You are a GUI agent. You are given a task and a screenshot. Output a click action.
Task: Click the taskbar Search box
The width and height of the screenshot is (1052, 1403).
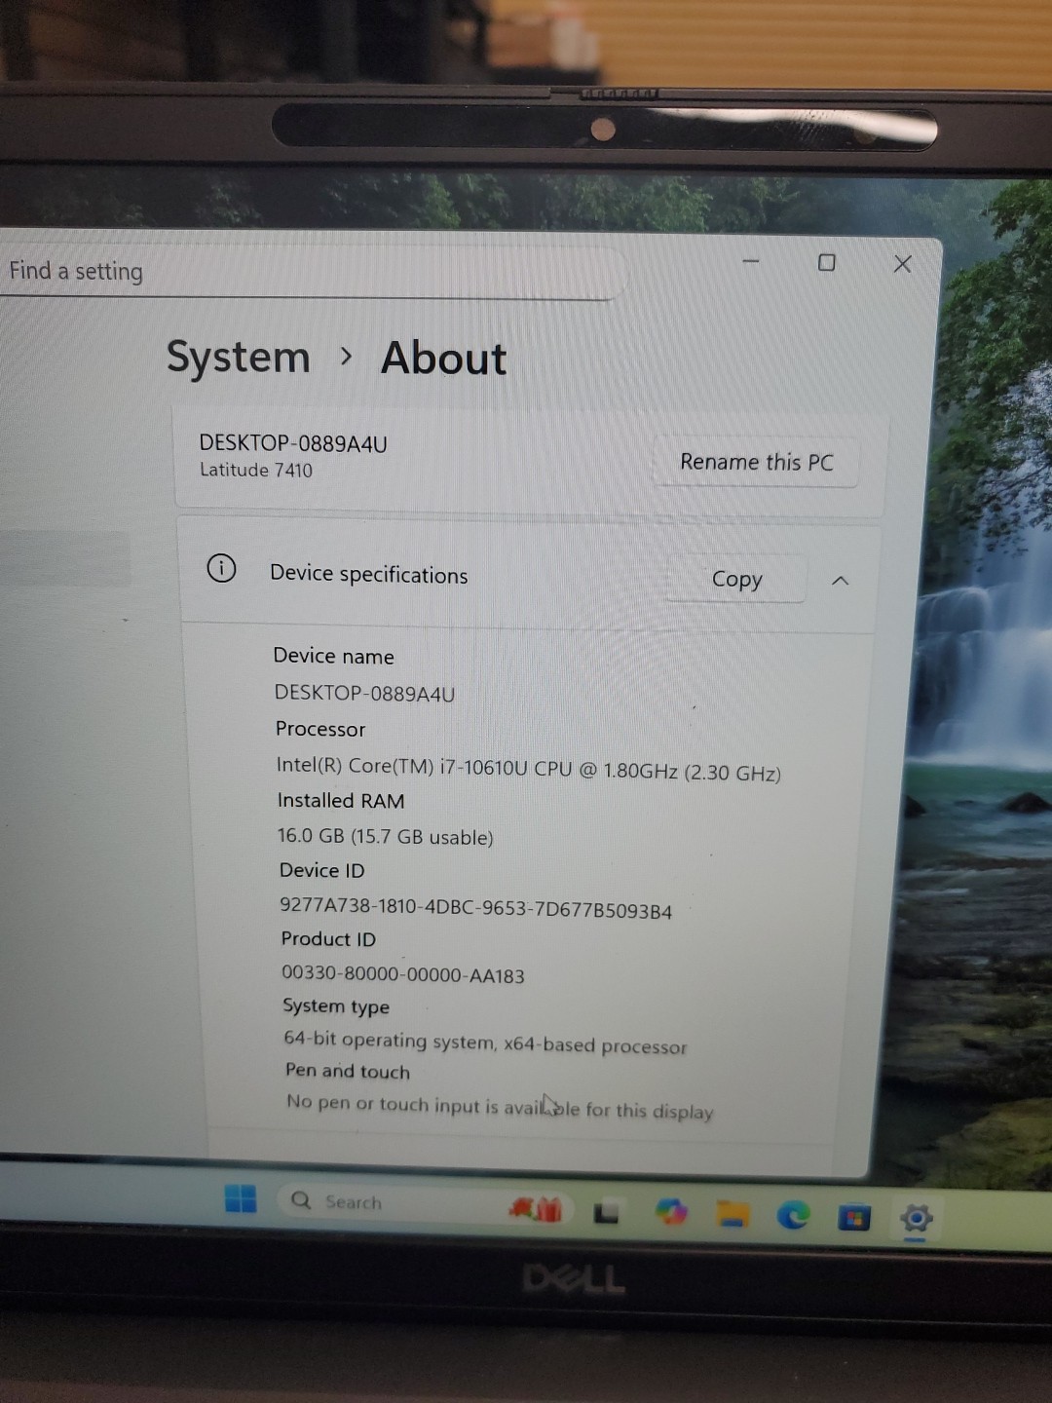[427, 1204]
